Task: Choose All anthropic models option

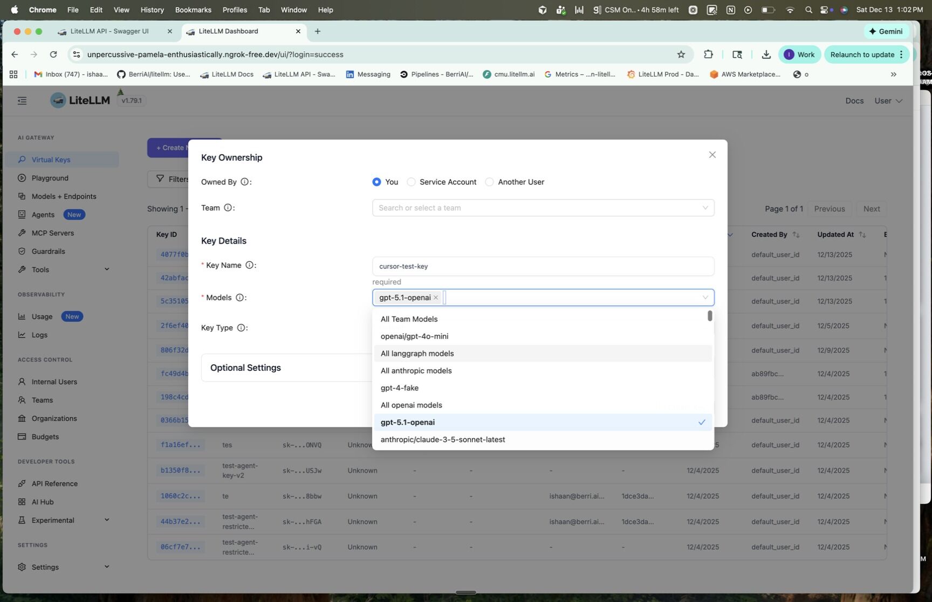Action: [543, 371]
